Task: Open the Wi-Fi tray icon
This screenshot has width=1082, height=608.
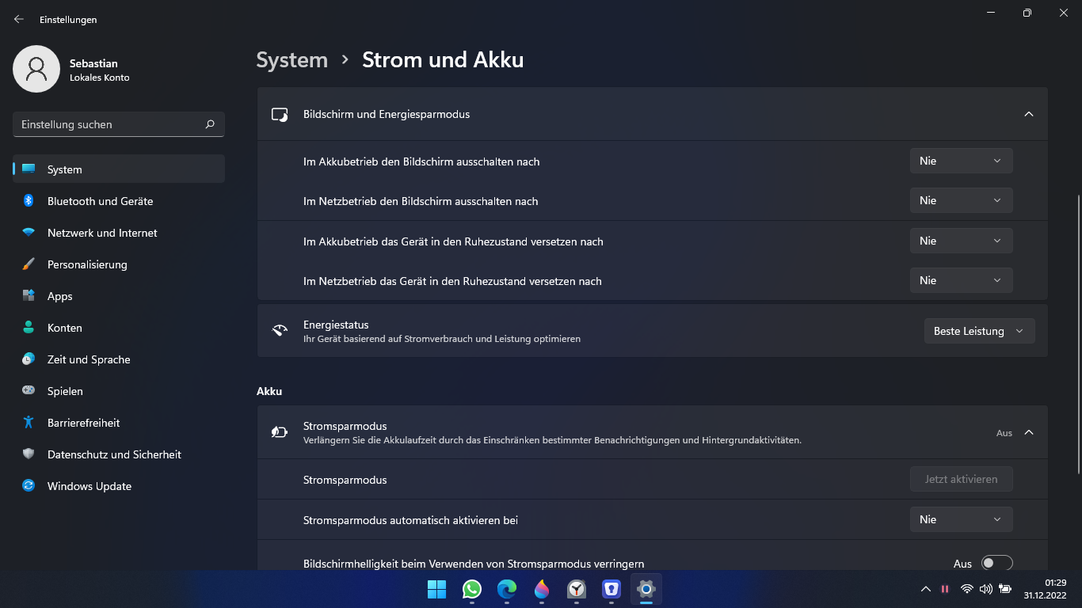Action: pyautogui.click(x=966, y=589)
